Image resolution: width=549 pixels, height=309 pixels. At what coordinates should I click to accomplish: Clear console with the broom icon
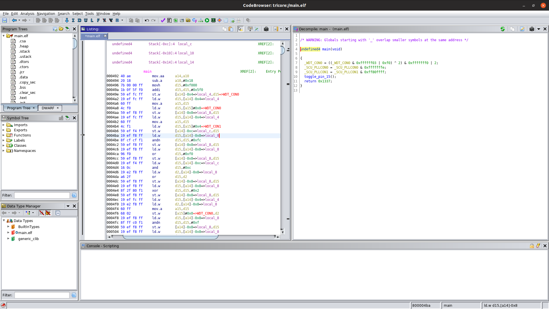point(538,246)
